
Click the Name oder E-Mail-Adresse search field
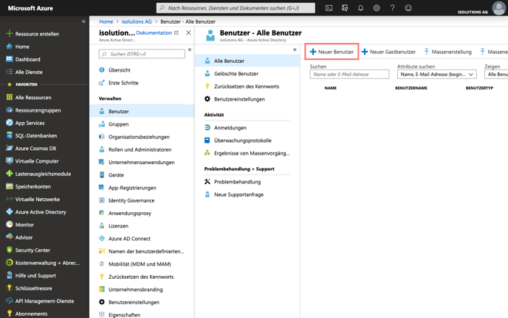[x=349, y=74]
